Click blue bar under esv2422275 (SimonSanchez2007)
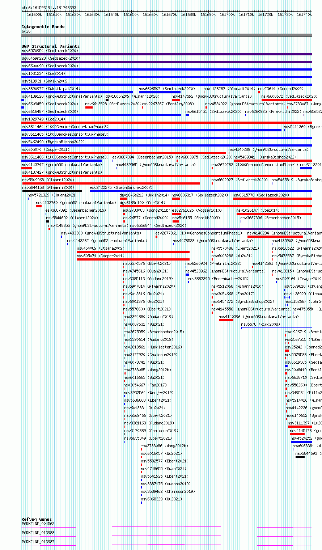This screenshot has height=550, width=322. 201,191
